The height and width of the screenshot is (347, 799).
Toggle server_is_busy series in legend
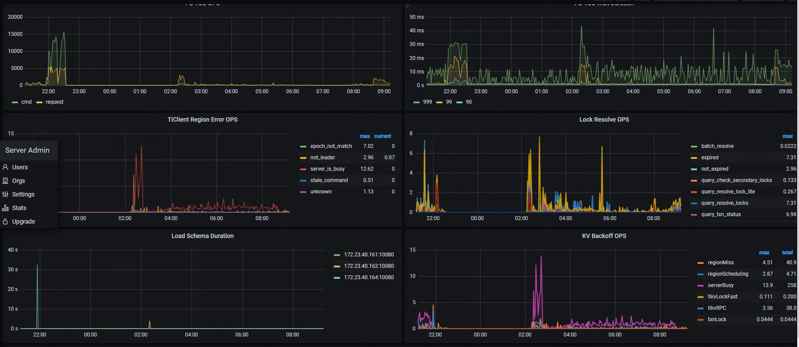[x=327, y=169]
